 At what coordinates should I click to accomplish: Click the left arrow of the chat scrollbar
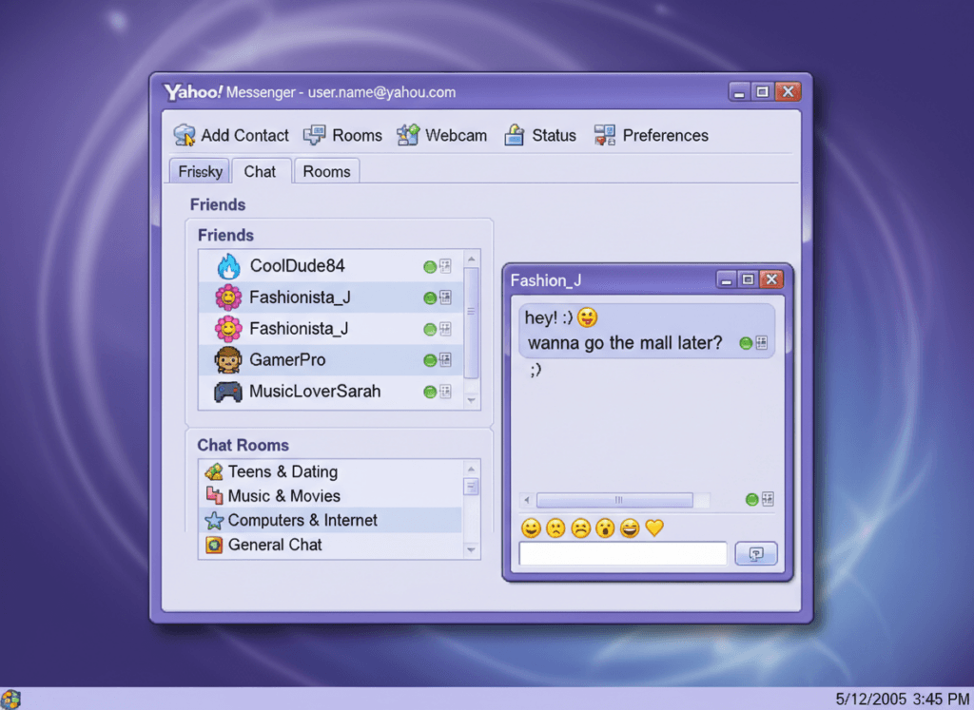pos(526,499)
